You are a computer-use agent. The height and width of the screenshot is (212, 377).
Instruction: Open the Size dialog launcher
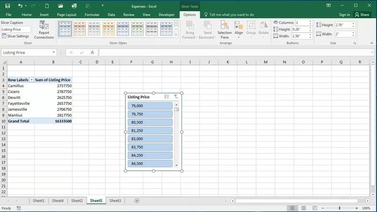[x=355, y=43]
